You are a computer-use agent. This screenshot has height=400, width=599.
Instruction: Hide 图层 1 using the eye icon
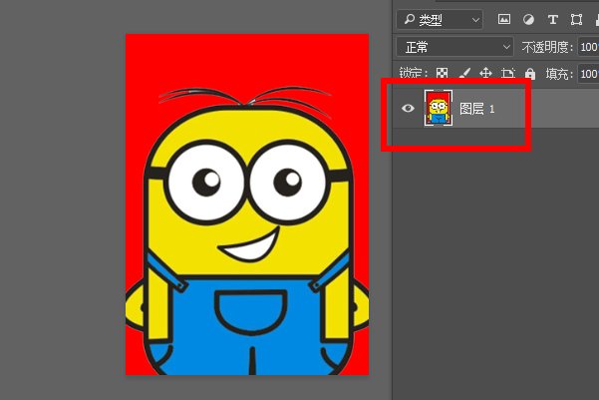pos(408,108)
